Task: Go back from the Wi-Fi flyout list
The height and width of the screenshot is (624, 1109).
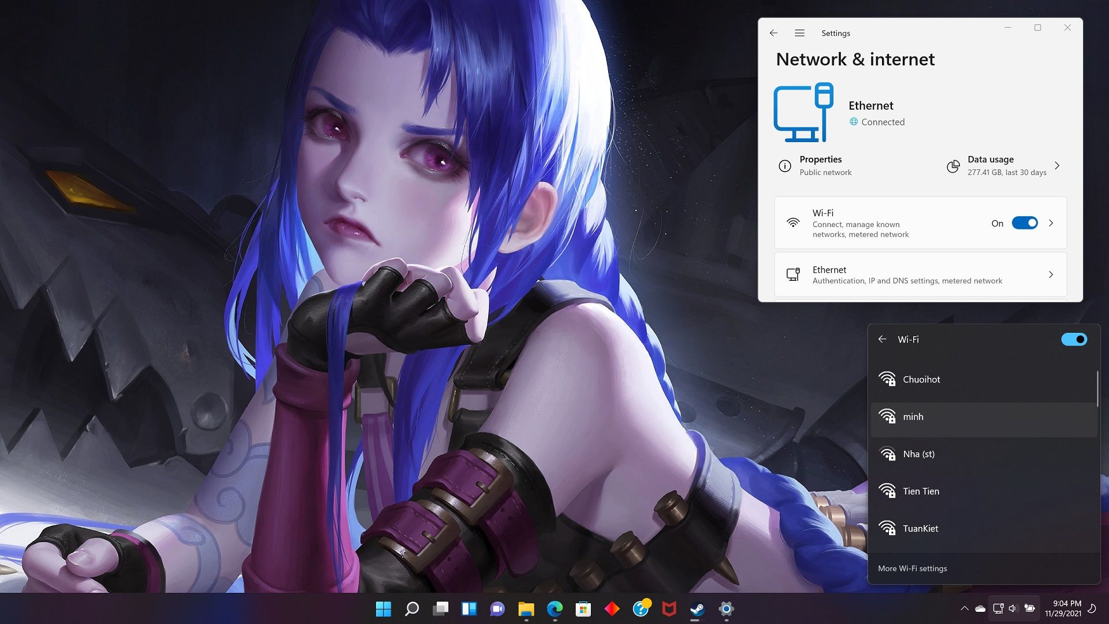Action: click(x=882, y=339)
